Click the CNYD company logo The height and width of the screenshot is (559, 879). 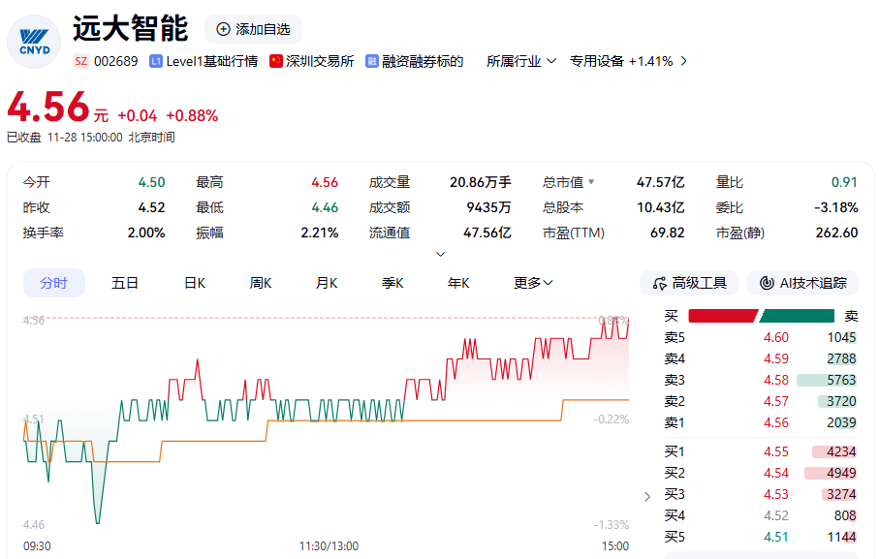pos(34,41)
